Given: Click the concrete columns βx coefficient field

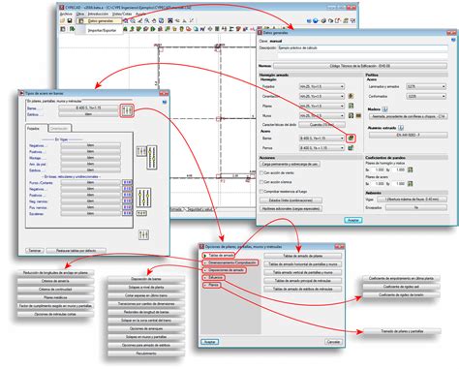Looking at the screenshot, I should tap(378, 169).
